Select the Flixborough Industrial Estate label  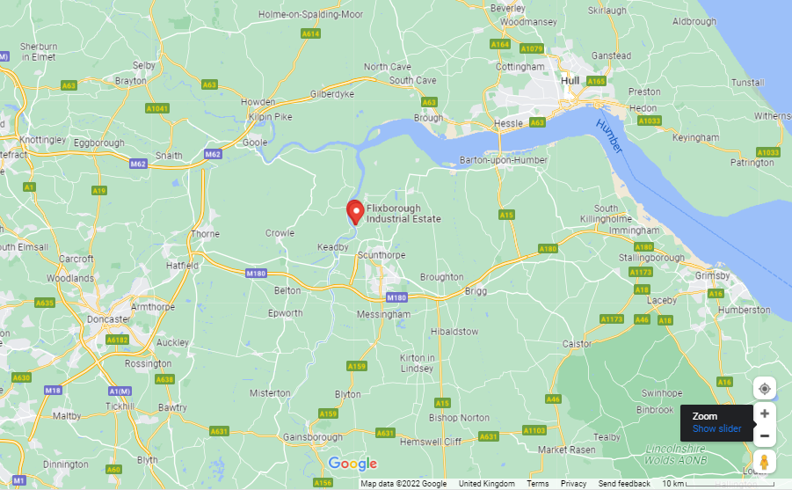point(403,214)
